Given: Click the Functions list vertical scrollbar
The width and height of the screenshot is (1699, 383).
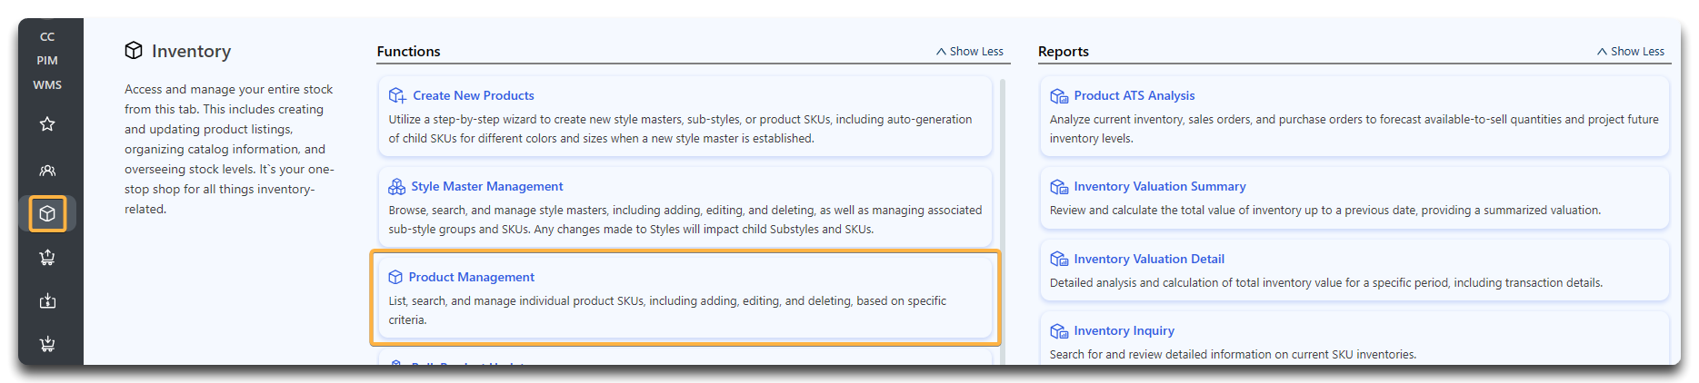Looking at the screenshot, I should 1003,218.
